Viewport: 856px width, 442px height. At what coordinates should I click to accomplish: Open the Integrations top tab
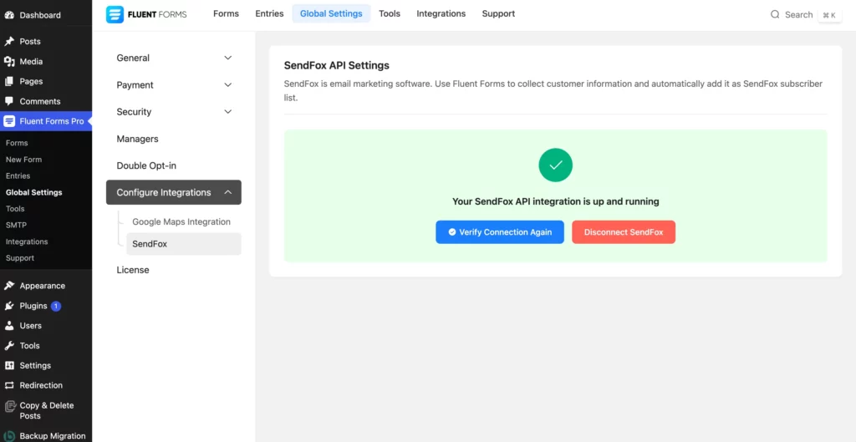(441, 13)
